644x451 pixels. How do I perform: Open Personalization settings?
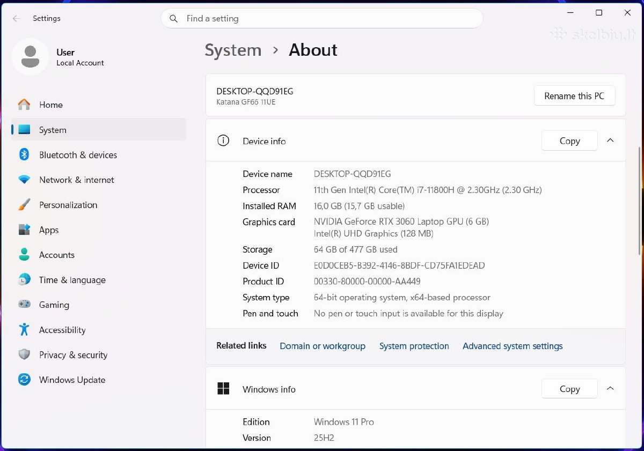(99, 205)
